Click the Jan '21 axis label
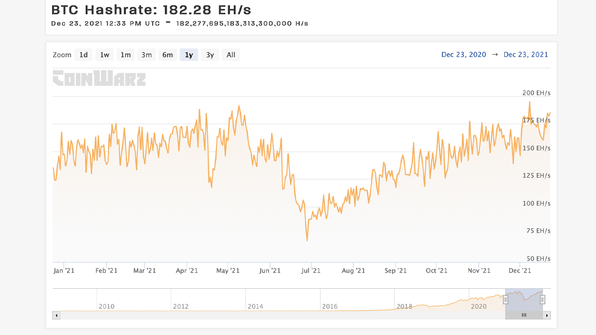This screenshot has height=335, width=596. tap(64, 270)
